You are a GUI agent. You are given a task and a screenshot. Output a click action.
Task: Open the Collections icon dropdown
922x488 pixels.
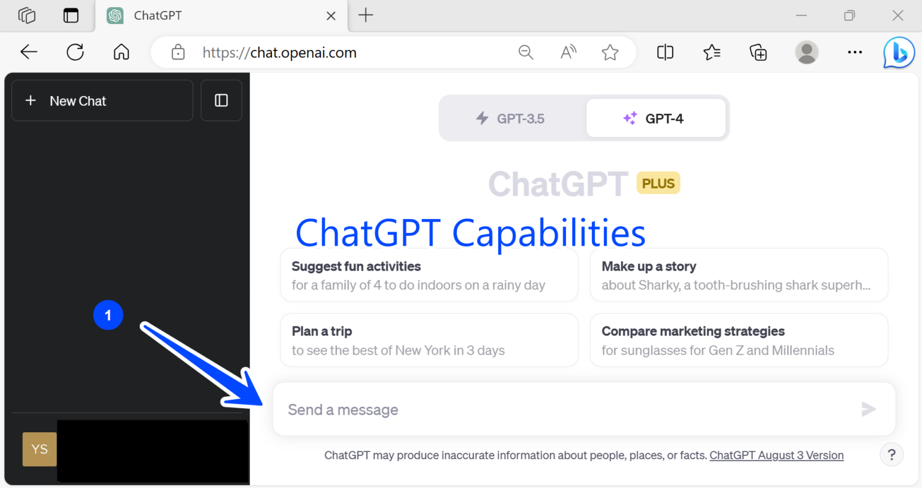pos(758,52)
